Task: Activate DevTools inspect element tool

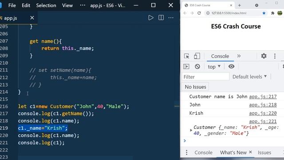Action: [x=186, y=56]
